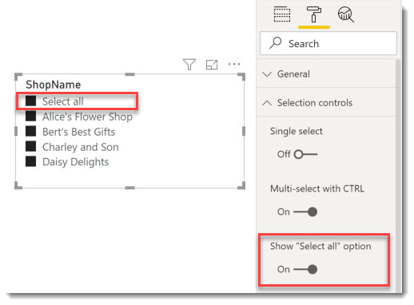Activate the Focus mode icon
This screenshot has height=305, width=414.
click(x=212, y=65)
